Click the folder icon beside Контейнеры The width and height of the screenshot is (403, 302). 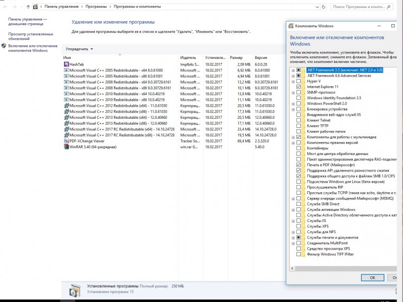pos(304,148)
